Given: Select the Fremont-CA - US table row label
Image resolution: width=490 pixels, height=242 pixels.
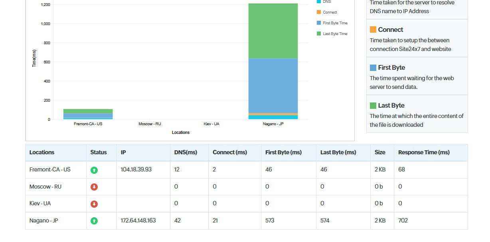Looking at the screenshot, I should click(x=50, y=169).
